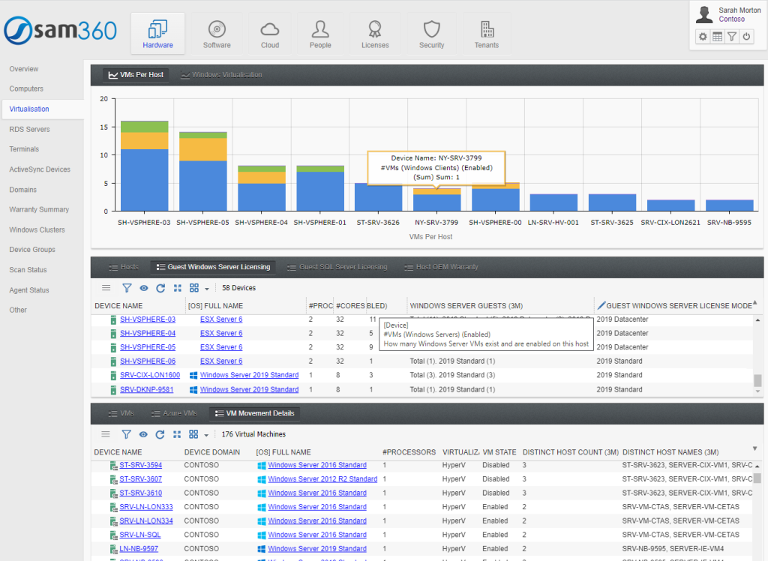Screen dimensions: 768x561
Task: Click the eye icon in the devices toolbar
Action: (142, 287)
